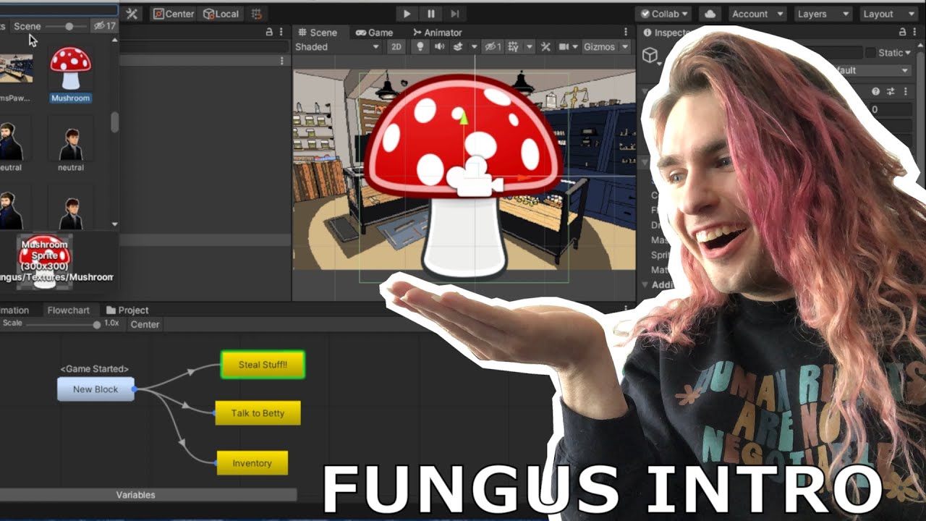Open the Project tab

(x=127, y=310)
